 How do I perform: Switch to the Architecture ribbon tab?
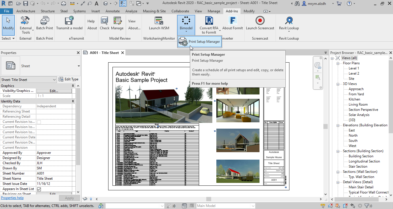point(26,11)
